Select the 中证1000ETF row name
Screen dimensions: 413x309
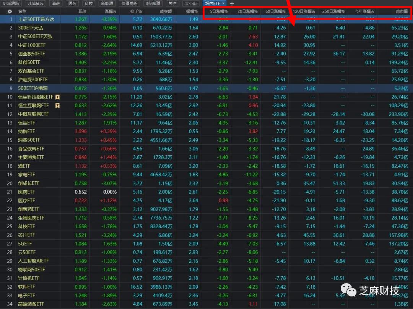click(32, 45)
